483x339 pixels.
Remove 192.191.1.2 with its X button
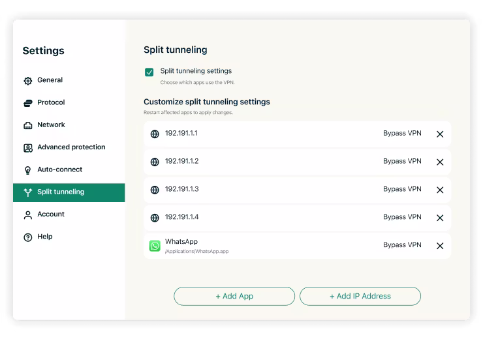440,162
